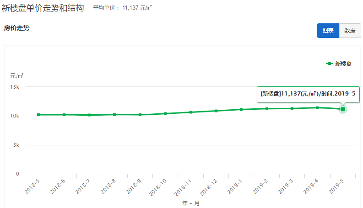Select the 2018-5 data point

pos(38,115)
